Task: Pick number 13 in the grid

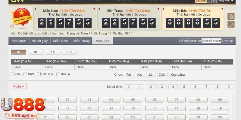Action: [89, 109]
